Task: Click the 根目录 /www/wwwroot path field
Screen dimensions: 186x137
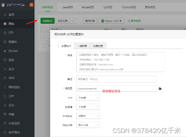Action: [116, 88]
